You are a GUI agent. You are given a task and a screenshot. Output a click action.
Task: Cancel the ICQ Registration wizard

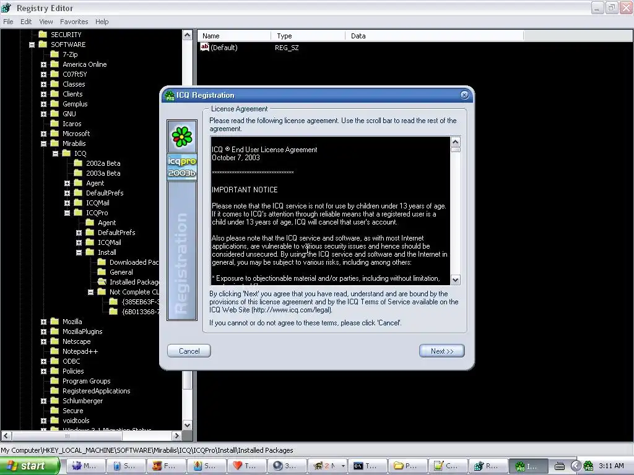(189, 351)
